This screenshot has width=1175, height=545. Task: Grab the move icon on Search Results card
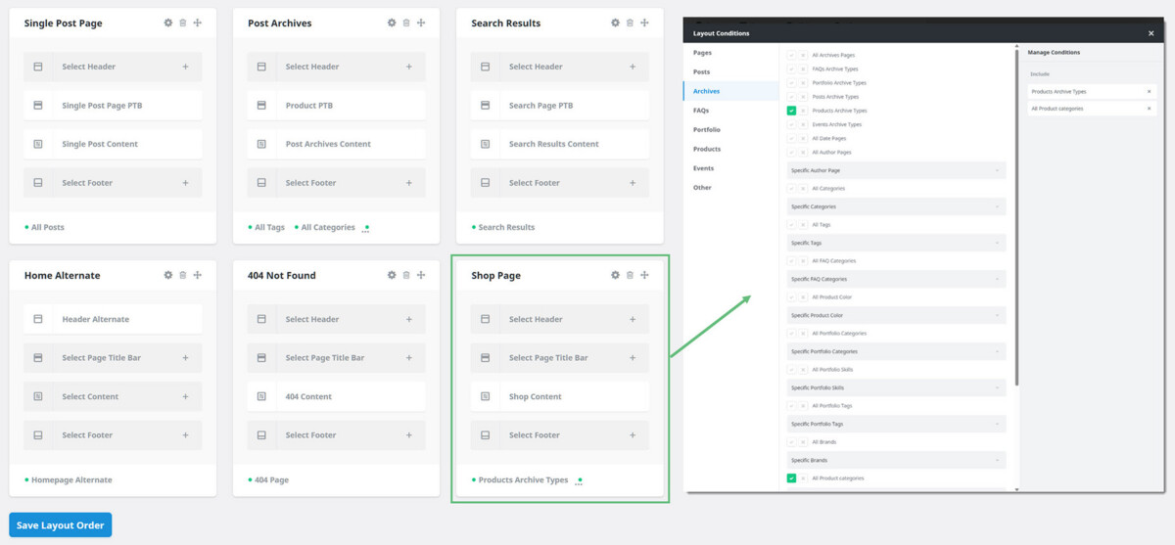click(644, 23)
